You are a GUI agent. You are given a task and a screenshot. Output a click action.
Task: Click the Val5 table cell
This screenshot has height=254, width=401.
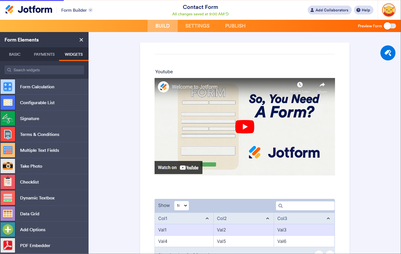pos(244,241)
